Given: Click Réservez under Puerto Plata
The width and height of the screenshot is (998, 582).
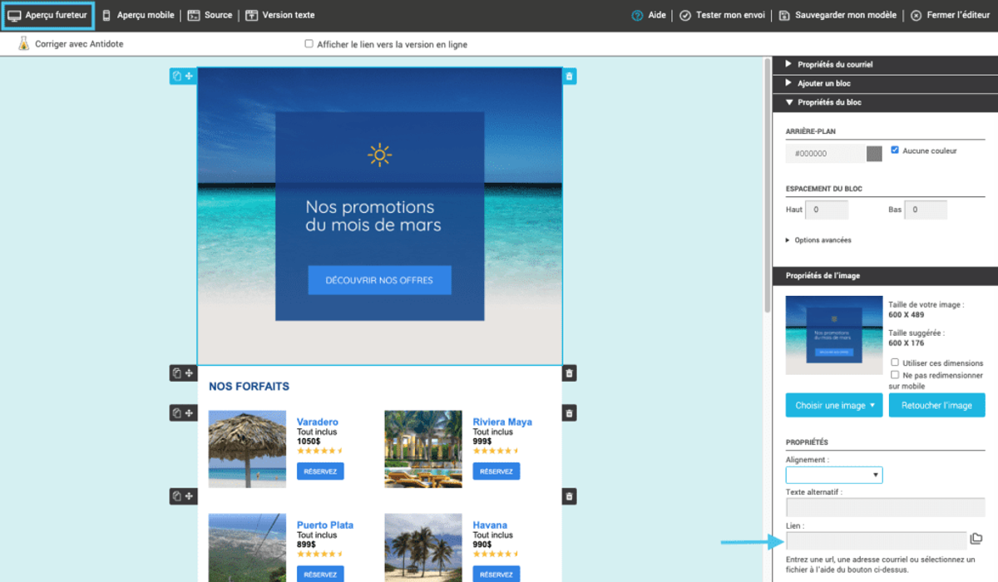Looking at the screenshot, I should point(320,575).
